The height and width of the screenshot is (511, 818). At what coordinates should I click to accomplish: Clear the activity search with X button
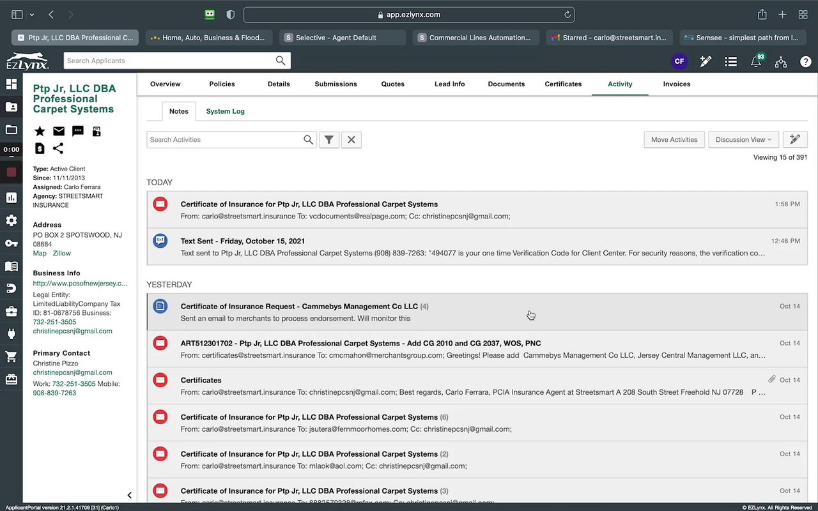click(351, 140)
